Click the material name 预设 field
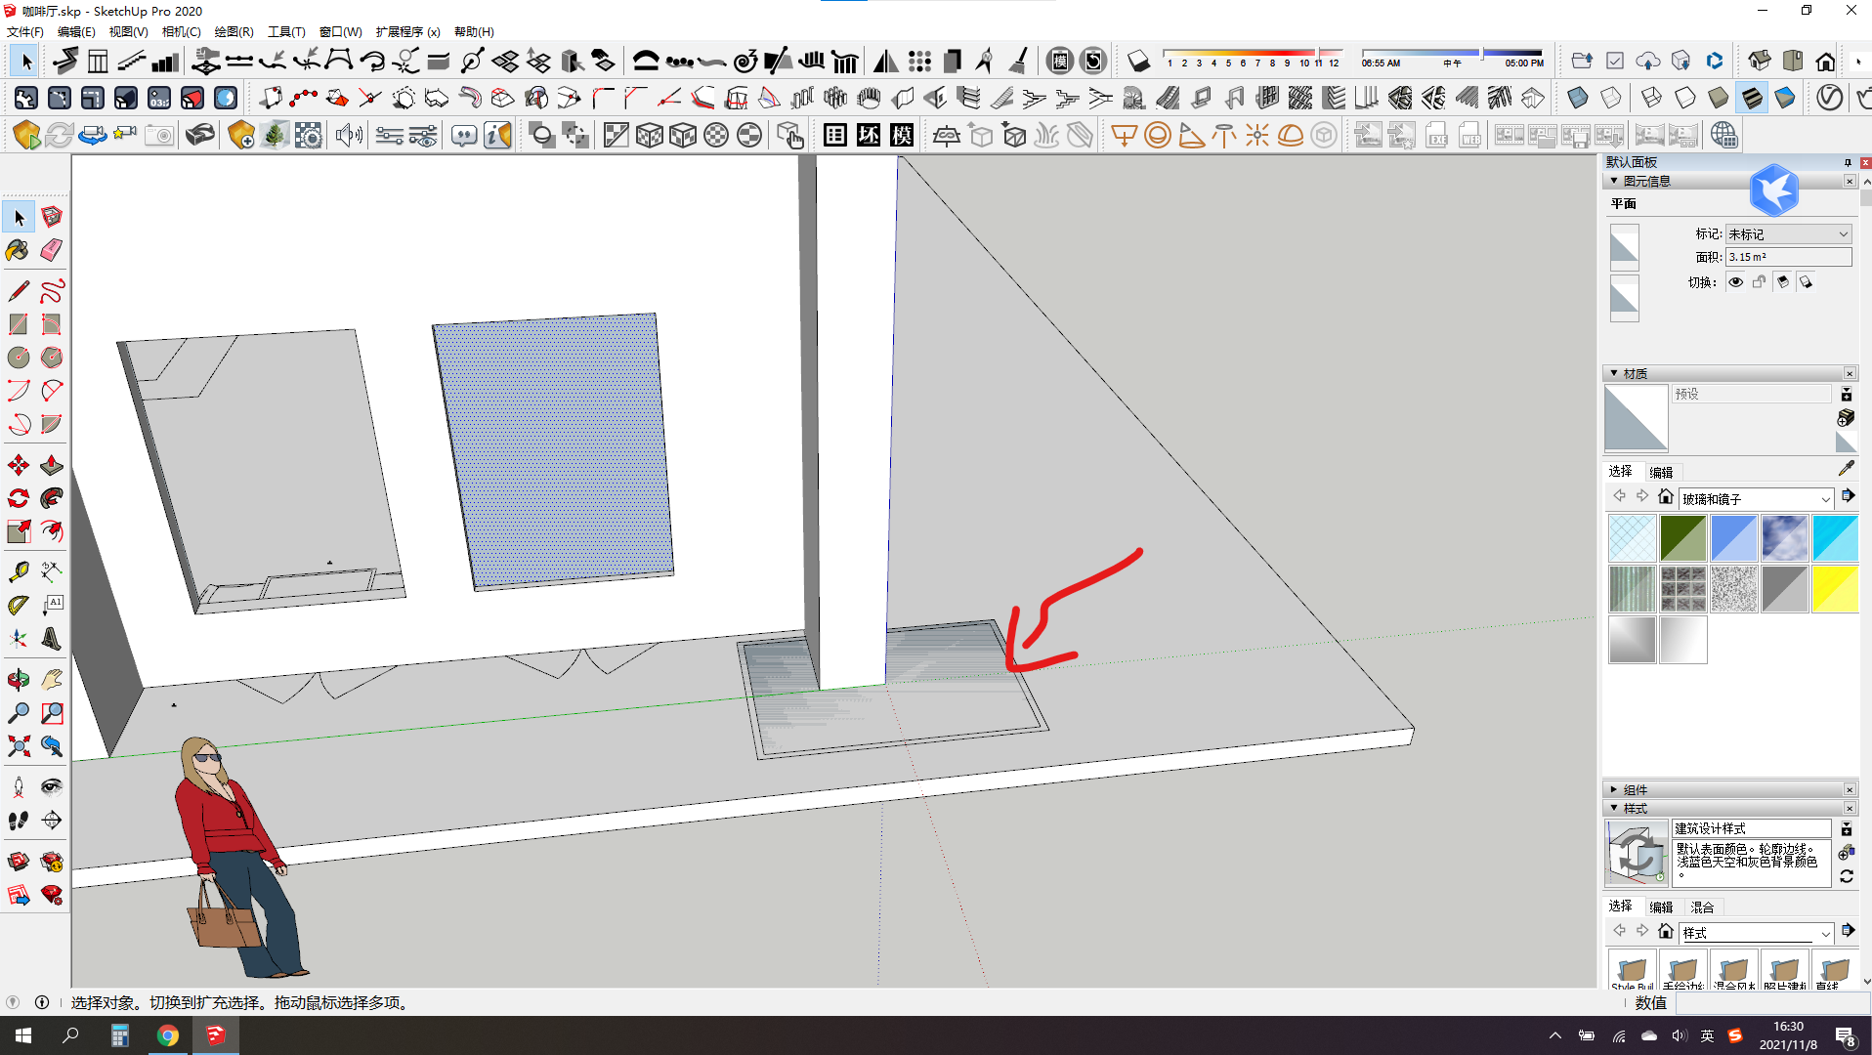Image resolution: width=1872 pixels, height=1055 pixels. click(1751, 395)
